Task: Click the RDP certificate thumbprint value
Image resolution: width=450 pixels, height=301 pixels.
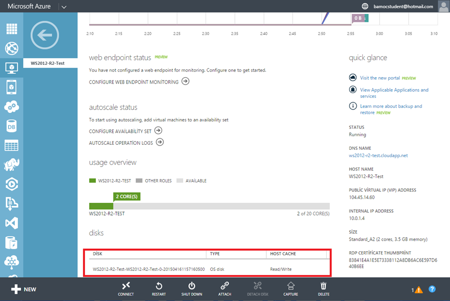Action: [x=393, y=263]
